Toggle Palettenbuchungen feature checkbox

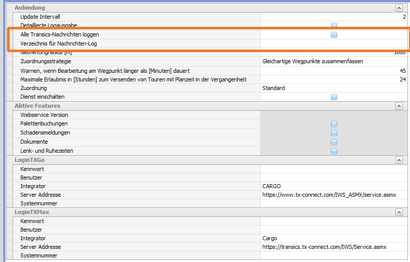tap(334, 124)
